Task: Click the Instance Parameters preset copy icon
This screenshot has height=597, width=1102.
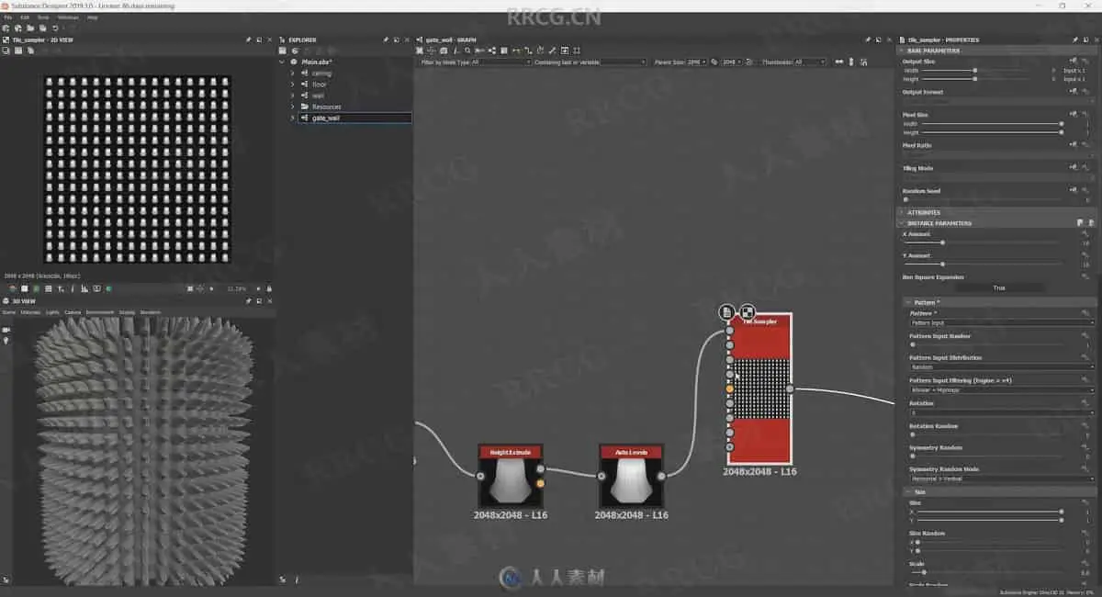Action: click(1081, 223)
